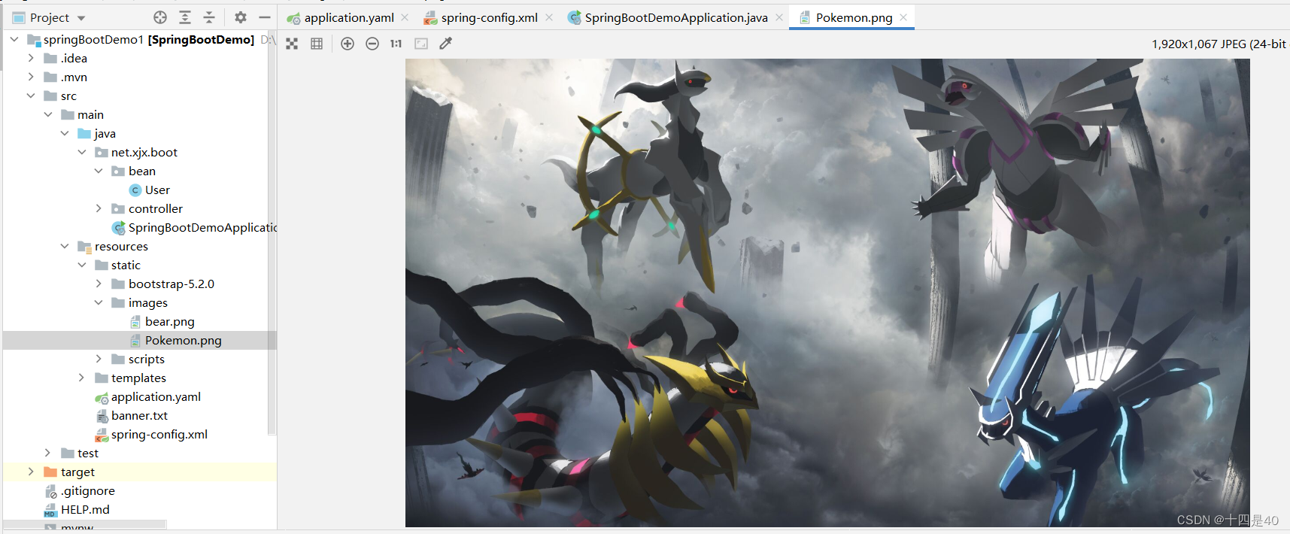Viewport: 1290px width, 534px height.
Task: Click the Project panel horizontal scrollbar
Action: (x=84, y=524)
